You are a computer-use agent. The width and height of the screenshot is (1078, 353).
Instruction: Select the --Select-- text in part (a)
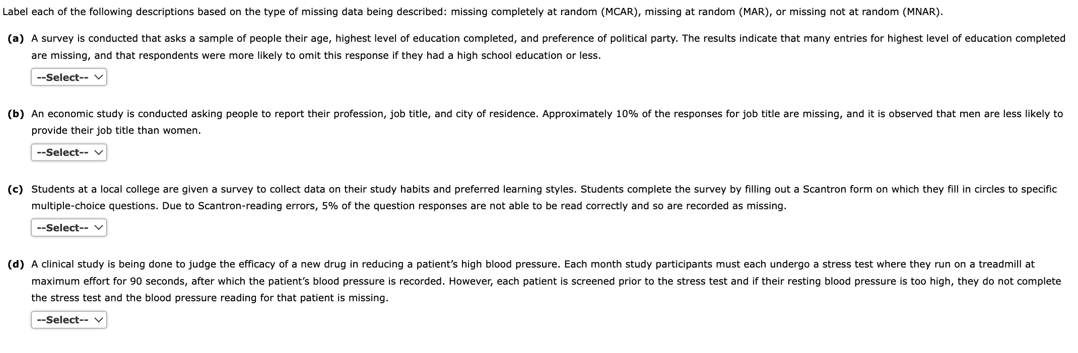point(62,76)
